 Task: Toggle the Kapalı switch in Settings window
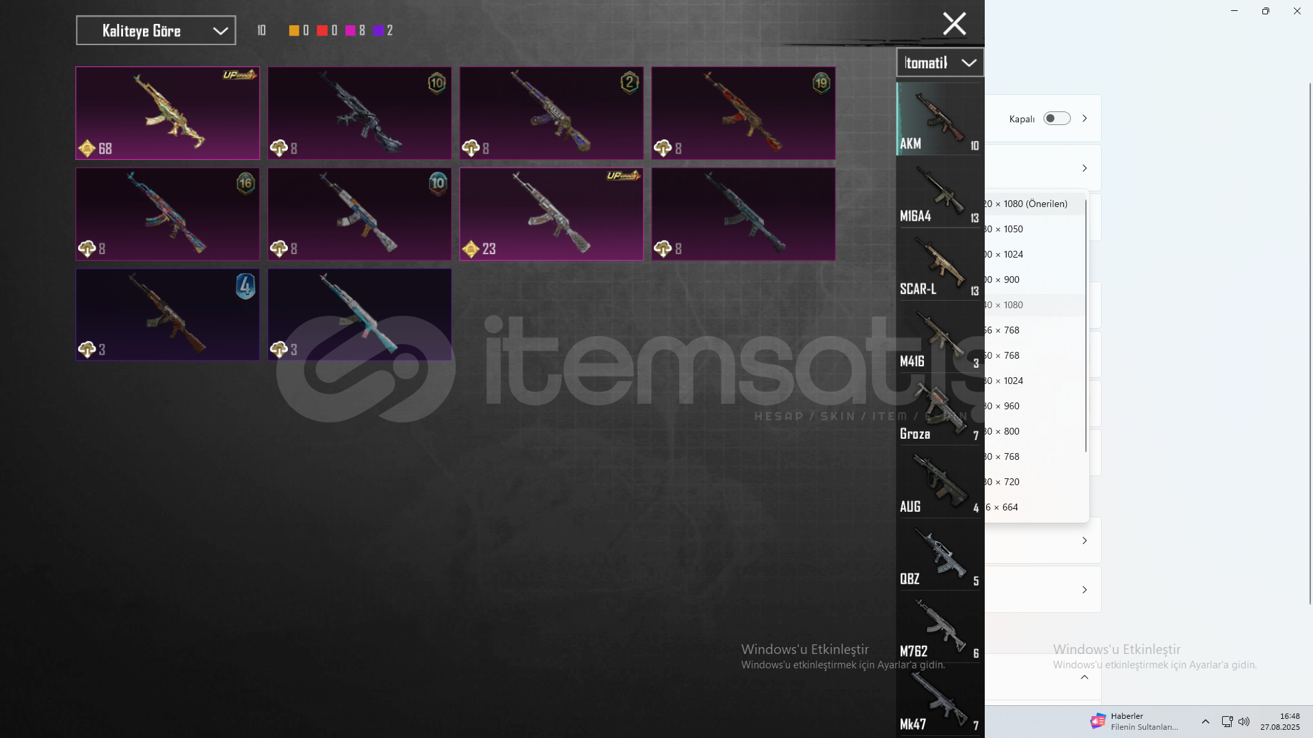click(1057, 119)
